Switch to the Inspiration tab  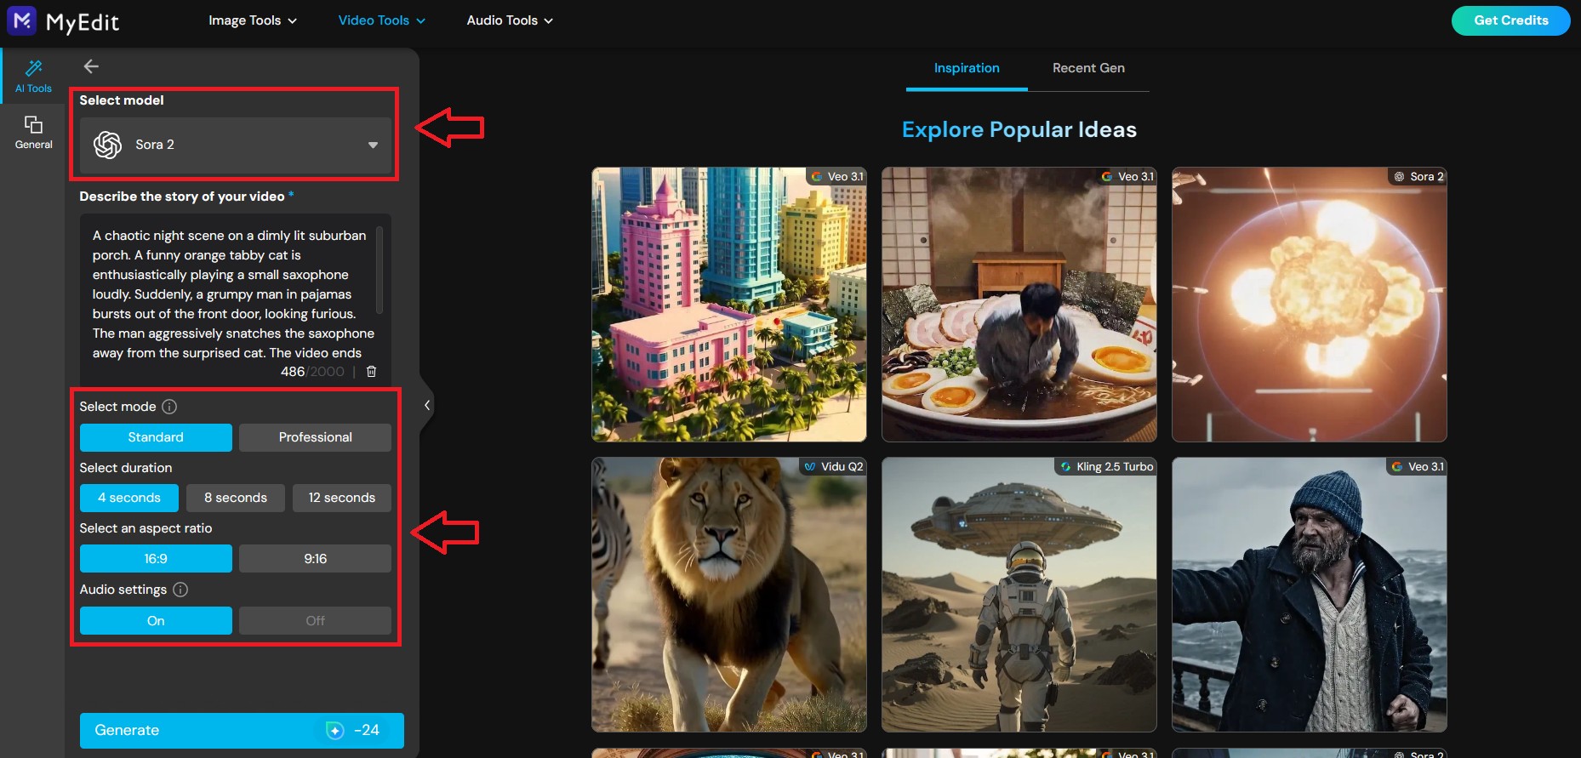(967, 68)
